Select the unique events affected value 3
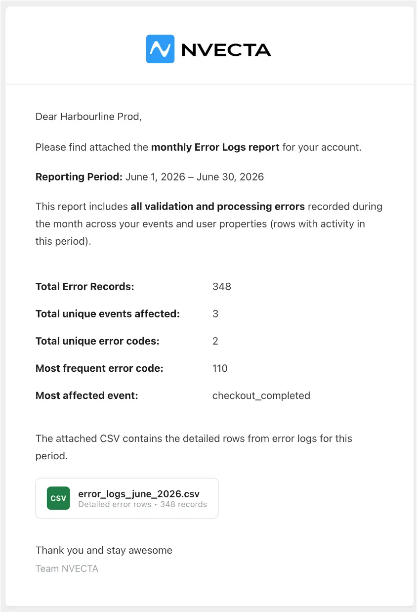Viewport: 417px width, 612px height. click(215, 314)
